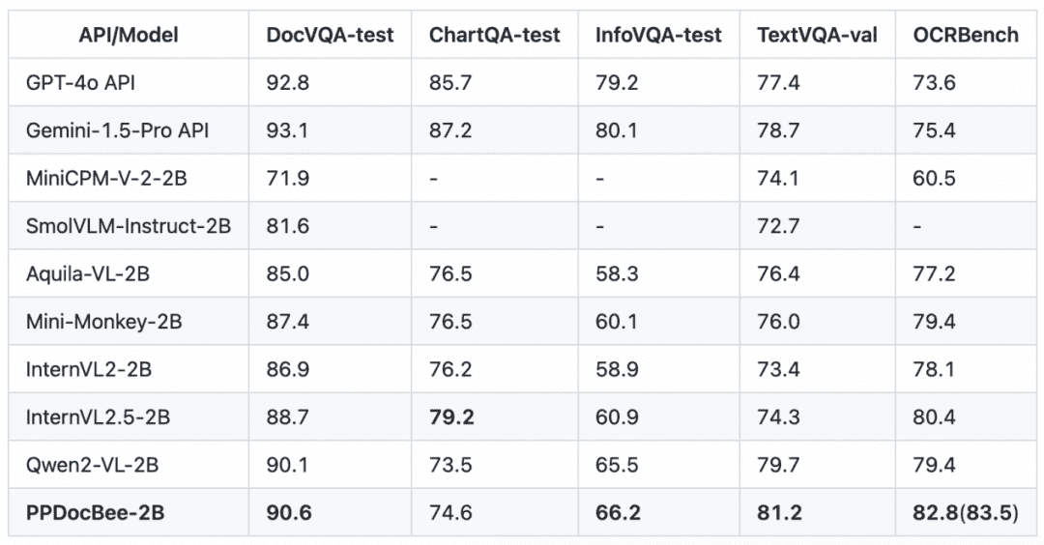This screenshot has width=1044, height=545.
Task: Click the TextVQA-val column header
Action: click(x=817, y=35)
